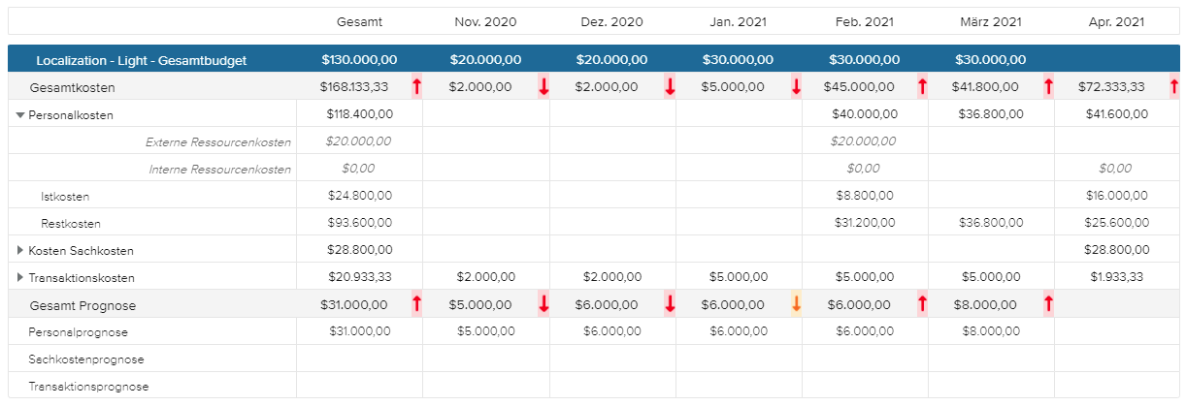Click the Sachkostenprognose row label
This screenshot has height=406, width=1186.
click(86, 359)
